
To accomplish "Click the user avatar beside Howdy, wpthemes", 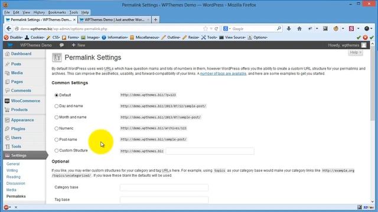I will [364, 45].
